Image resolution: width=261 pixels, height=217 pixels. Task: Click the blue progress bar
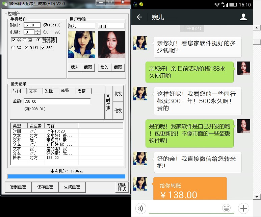pos(67,176)
